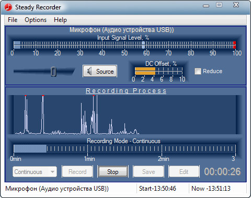Viewport: 251px width, 198px height.
Task: Click the Source button with speaker icon
Action: coord(100,71)
